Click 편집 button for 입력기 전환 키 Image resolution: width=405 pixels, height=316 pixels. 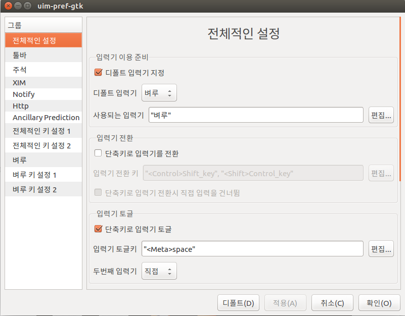381,173
